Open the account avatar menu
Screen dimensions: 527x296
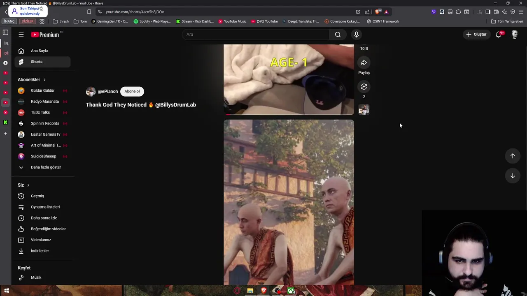[515, 35]
